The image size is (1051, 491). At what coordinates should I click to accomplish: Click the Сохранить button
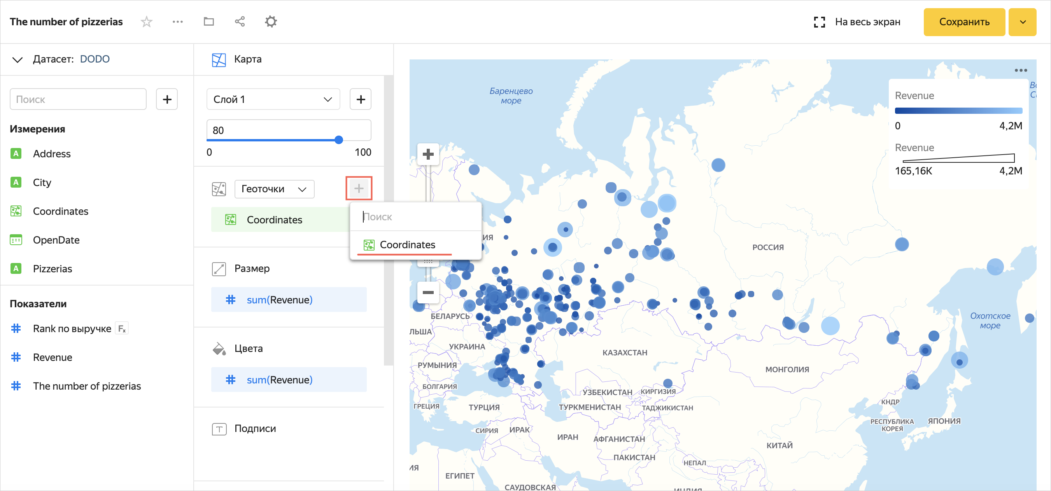click(x=965, y=22)
